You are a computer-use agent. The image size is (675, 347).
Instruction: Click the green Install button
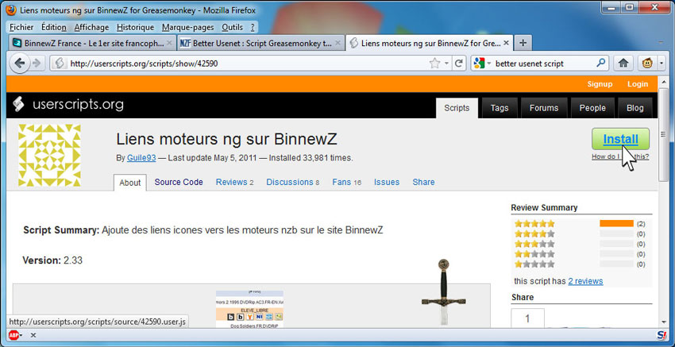620,139
